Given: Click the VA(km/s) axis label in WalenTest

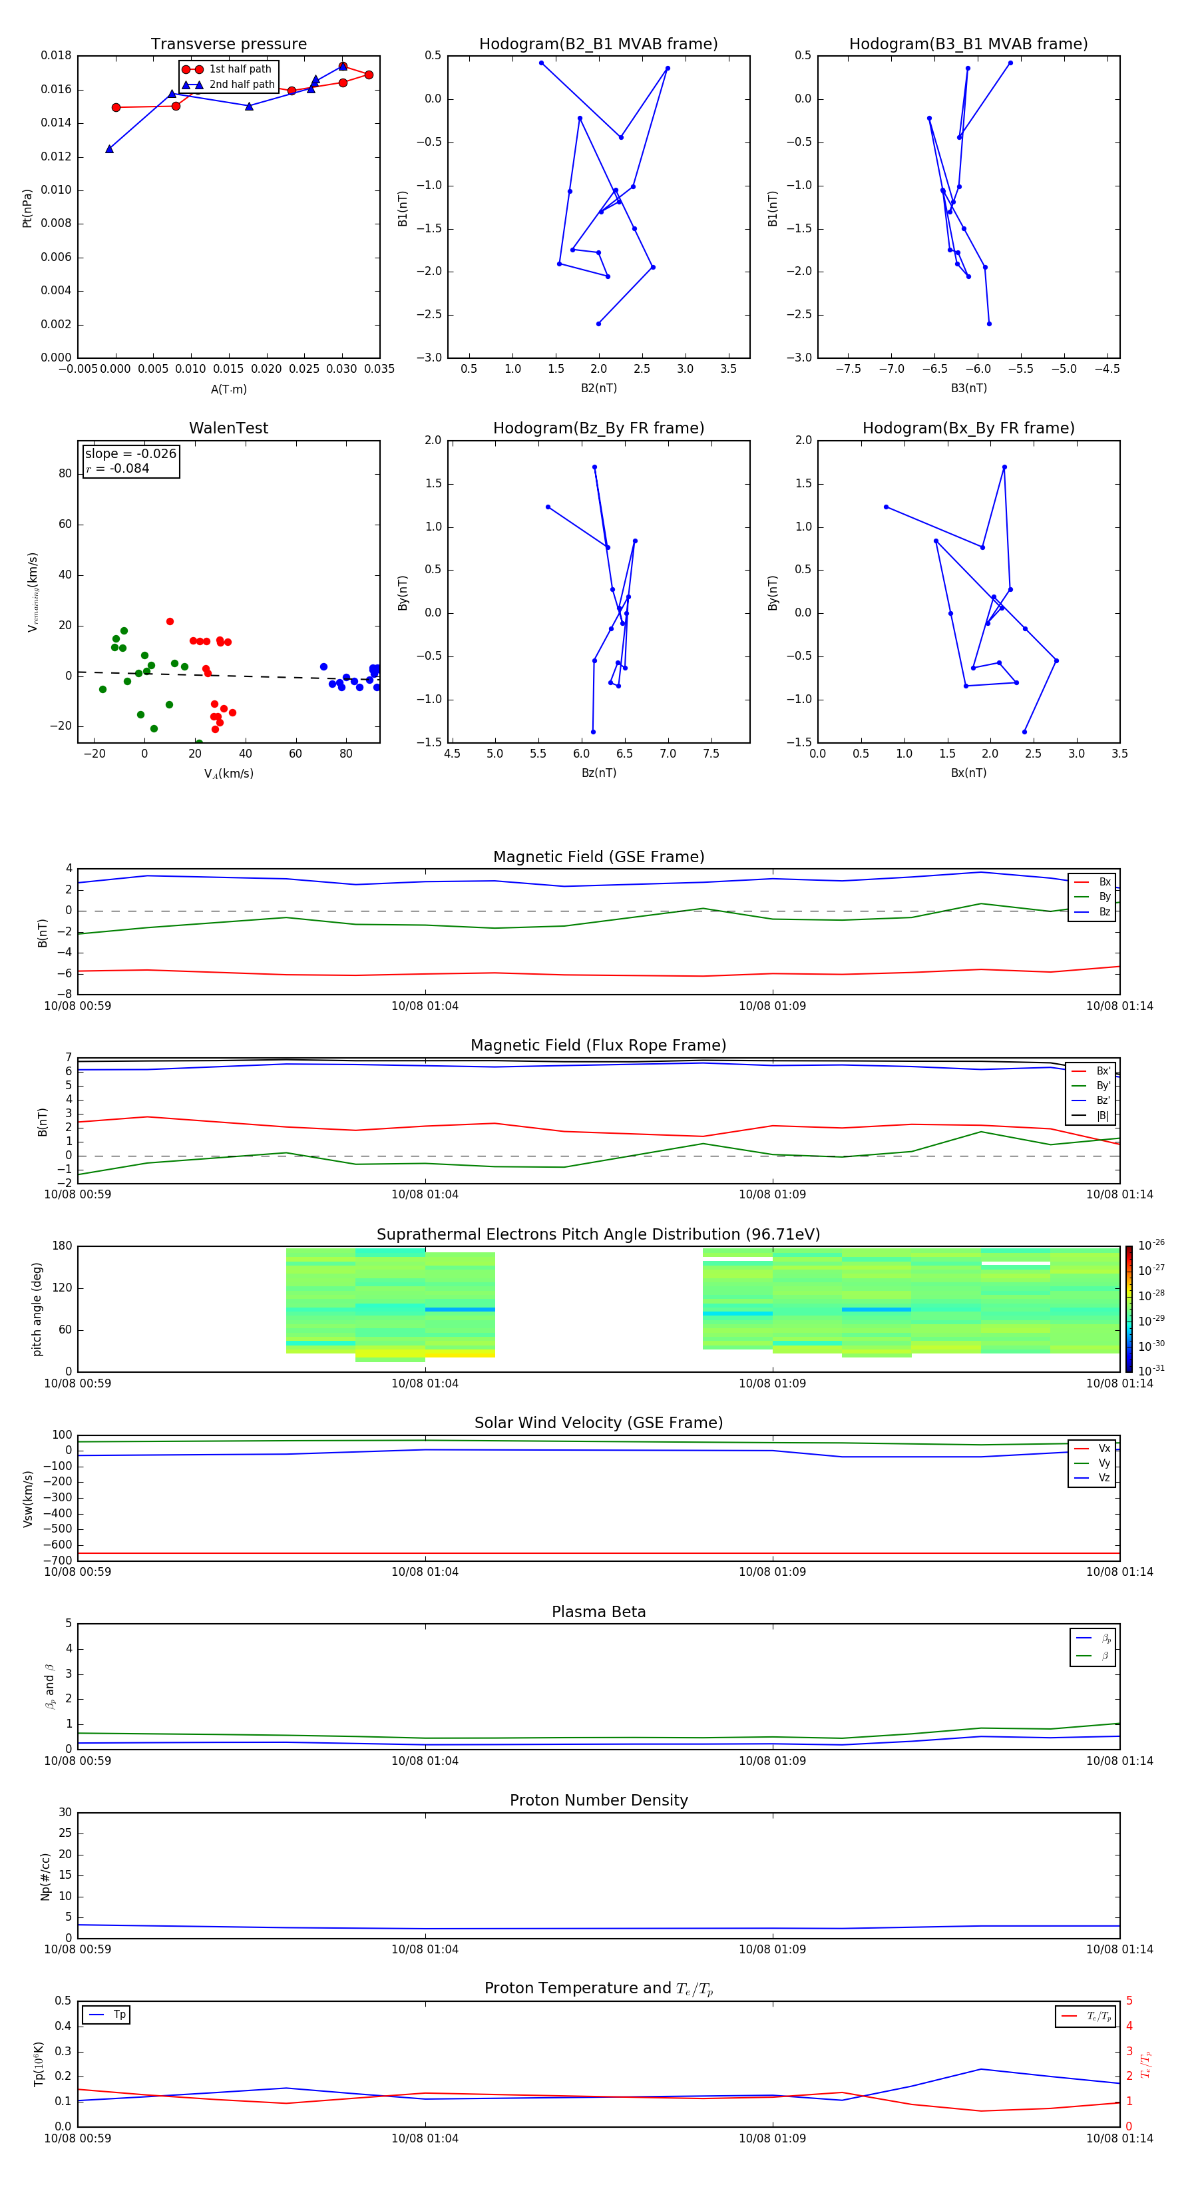Looking at the screenshot, I should 228,774.
